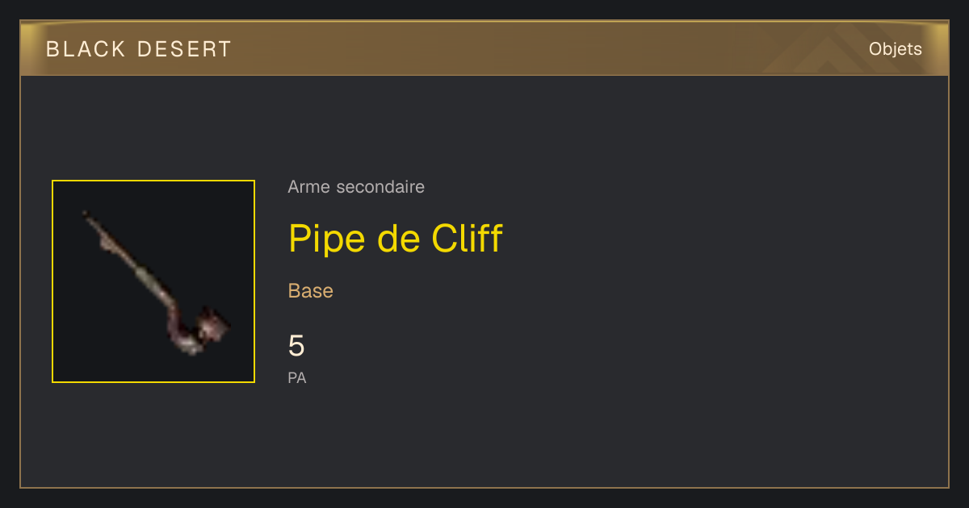
Task: Click the word Arme in type label
Action: (309, 187)
